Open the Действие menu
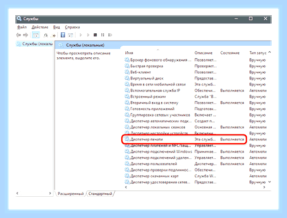This screenshot has height=218, width=287. point(40,27)
